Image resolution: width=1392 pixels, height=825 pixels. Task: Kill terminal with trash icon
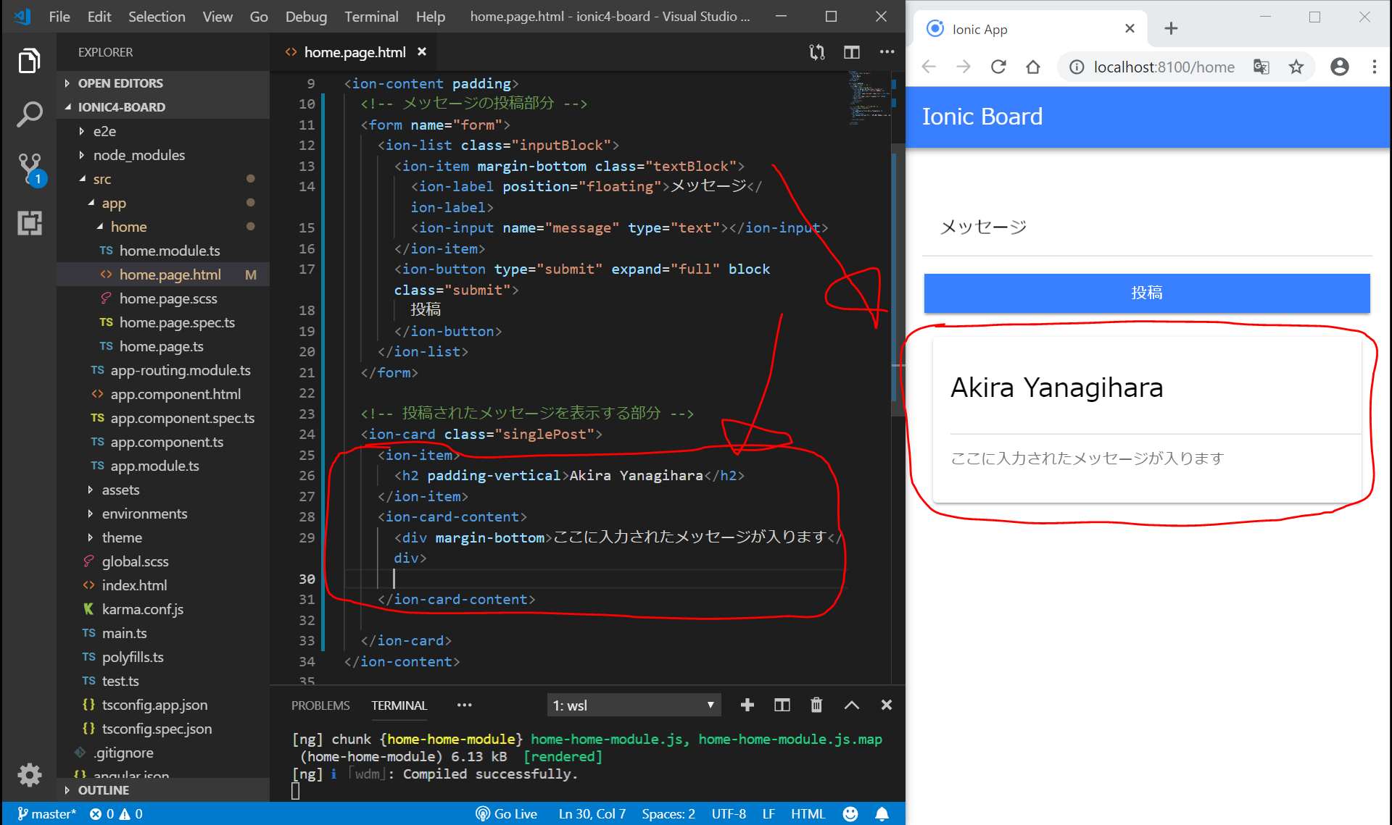pyautogui.click(x=816, y=705)
